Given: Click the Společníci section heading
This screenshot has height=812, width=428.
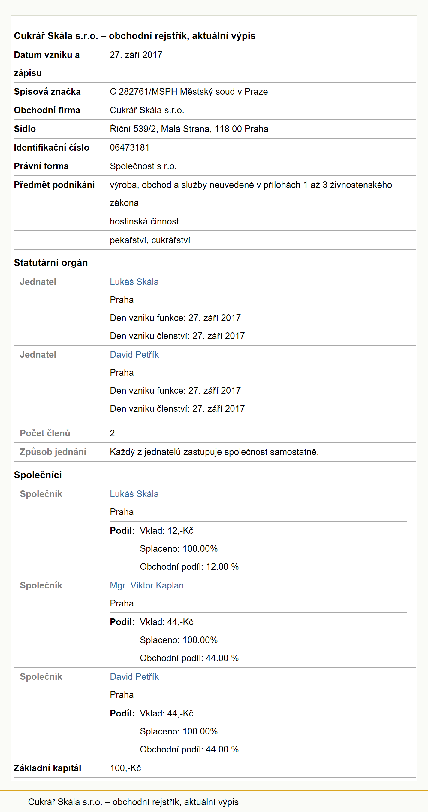Looking at the screenshot, I should click(x=38, y=475).
